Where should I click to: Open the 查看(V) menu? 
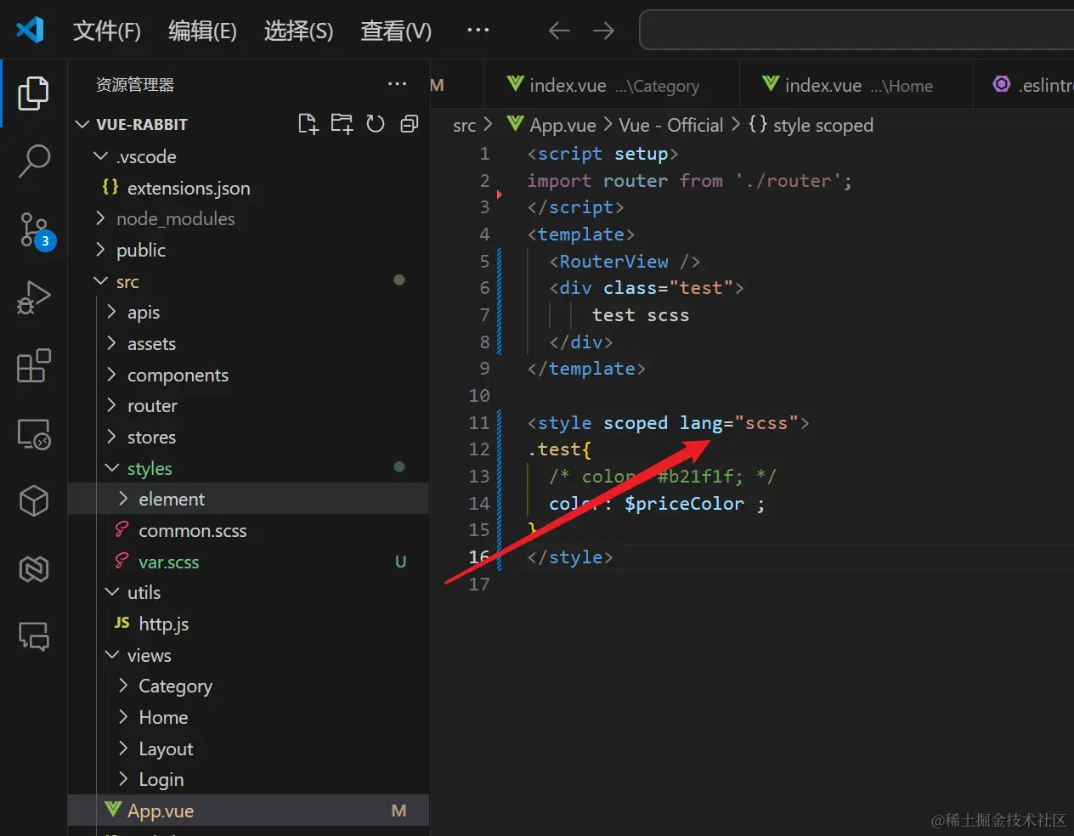(396, 31)
